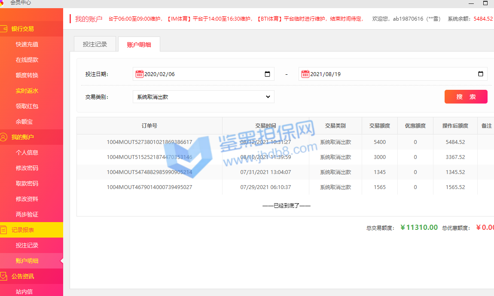Click the 银行交易 wallet icon in sidebar
Image resolution: width=494 pixels, height=296 pixels.
click(x=4, y=29)
